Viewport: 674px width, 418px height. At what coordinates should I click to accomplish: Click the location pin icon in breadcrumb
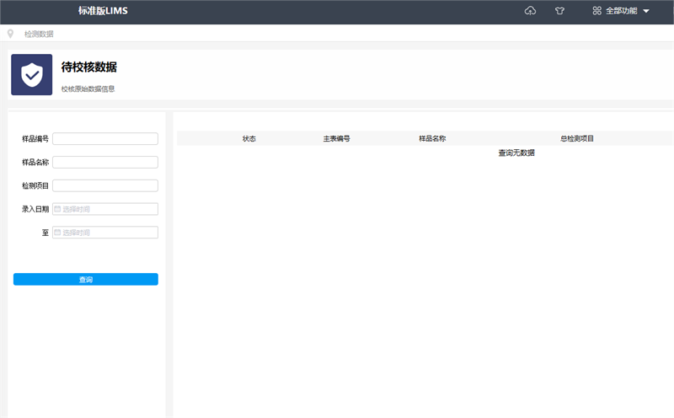(10, 34)
